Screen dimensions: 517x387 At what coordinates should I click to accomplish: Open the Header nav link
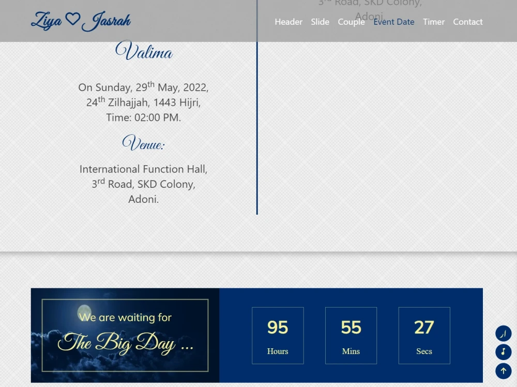[x=288, y=22]
